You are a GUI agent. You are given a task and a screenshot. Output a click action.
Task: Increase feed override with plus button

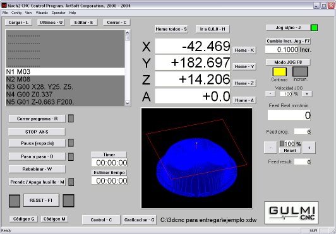tap(309, 148)
